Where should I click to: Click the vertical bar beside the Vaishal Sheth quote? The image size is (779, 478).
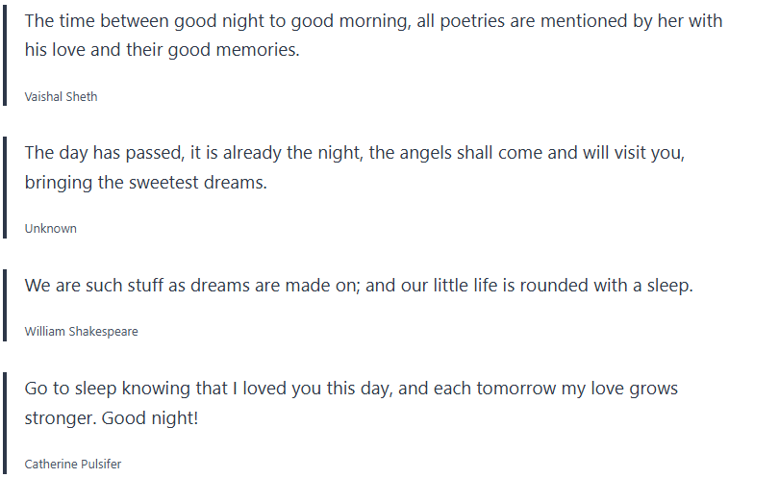click(5, 56)
